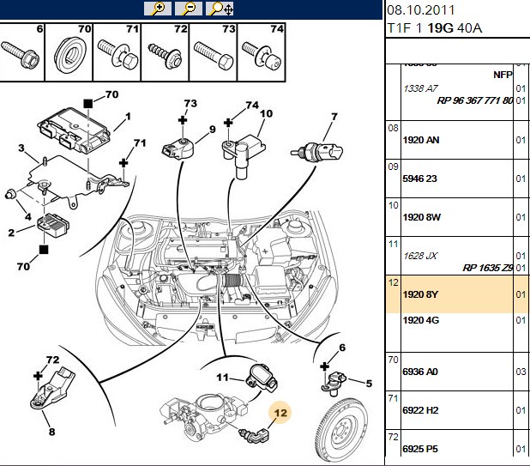
Task: Click the zoom out magnifier icon
Action: click(x=189, y=9)
